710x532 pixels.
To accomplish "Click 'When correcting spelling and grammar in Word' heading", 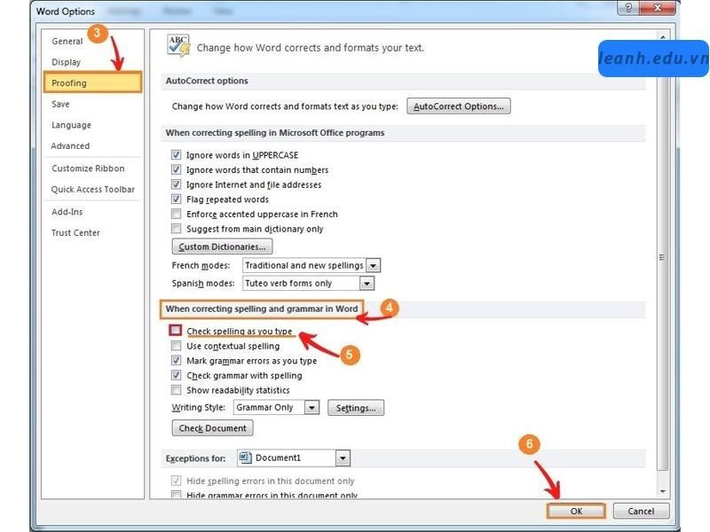I will (262, 309).
